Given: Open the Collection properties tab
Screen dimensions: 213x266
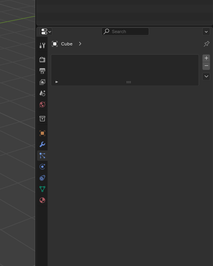Looking at the screenshot, I should 42,118.
